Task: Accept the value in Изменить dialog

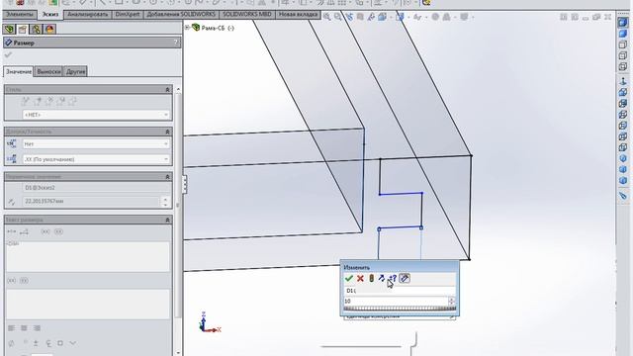Action: (349, 278)
